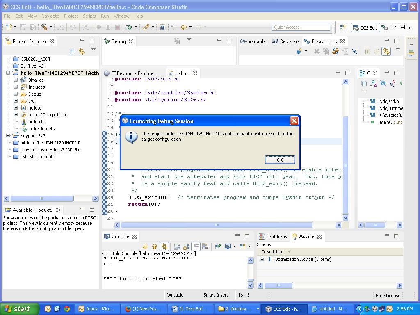Click editor horizontal scrollbar thumb
The image size is (420, 315).
coord(217,225)
